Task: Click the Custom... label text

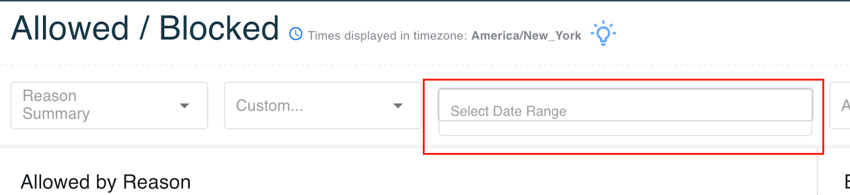Action: pyautogui.click(x=269, y=106)
